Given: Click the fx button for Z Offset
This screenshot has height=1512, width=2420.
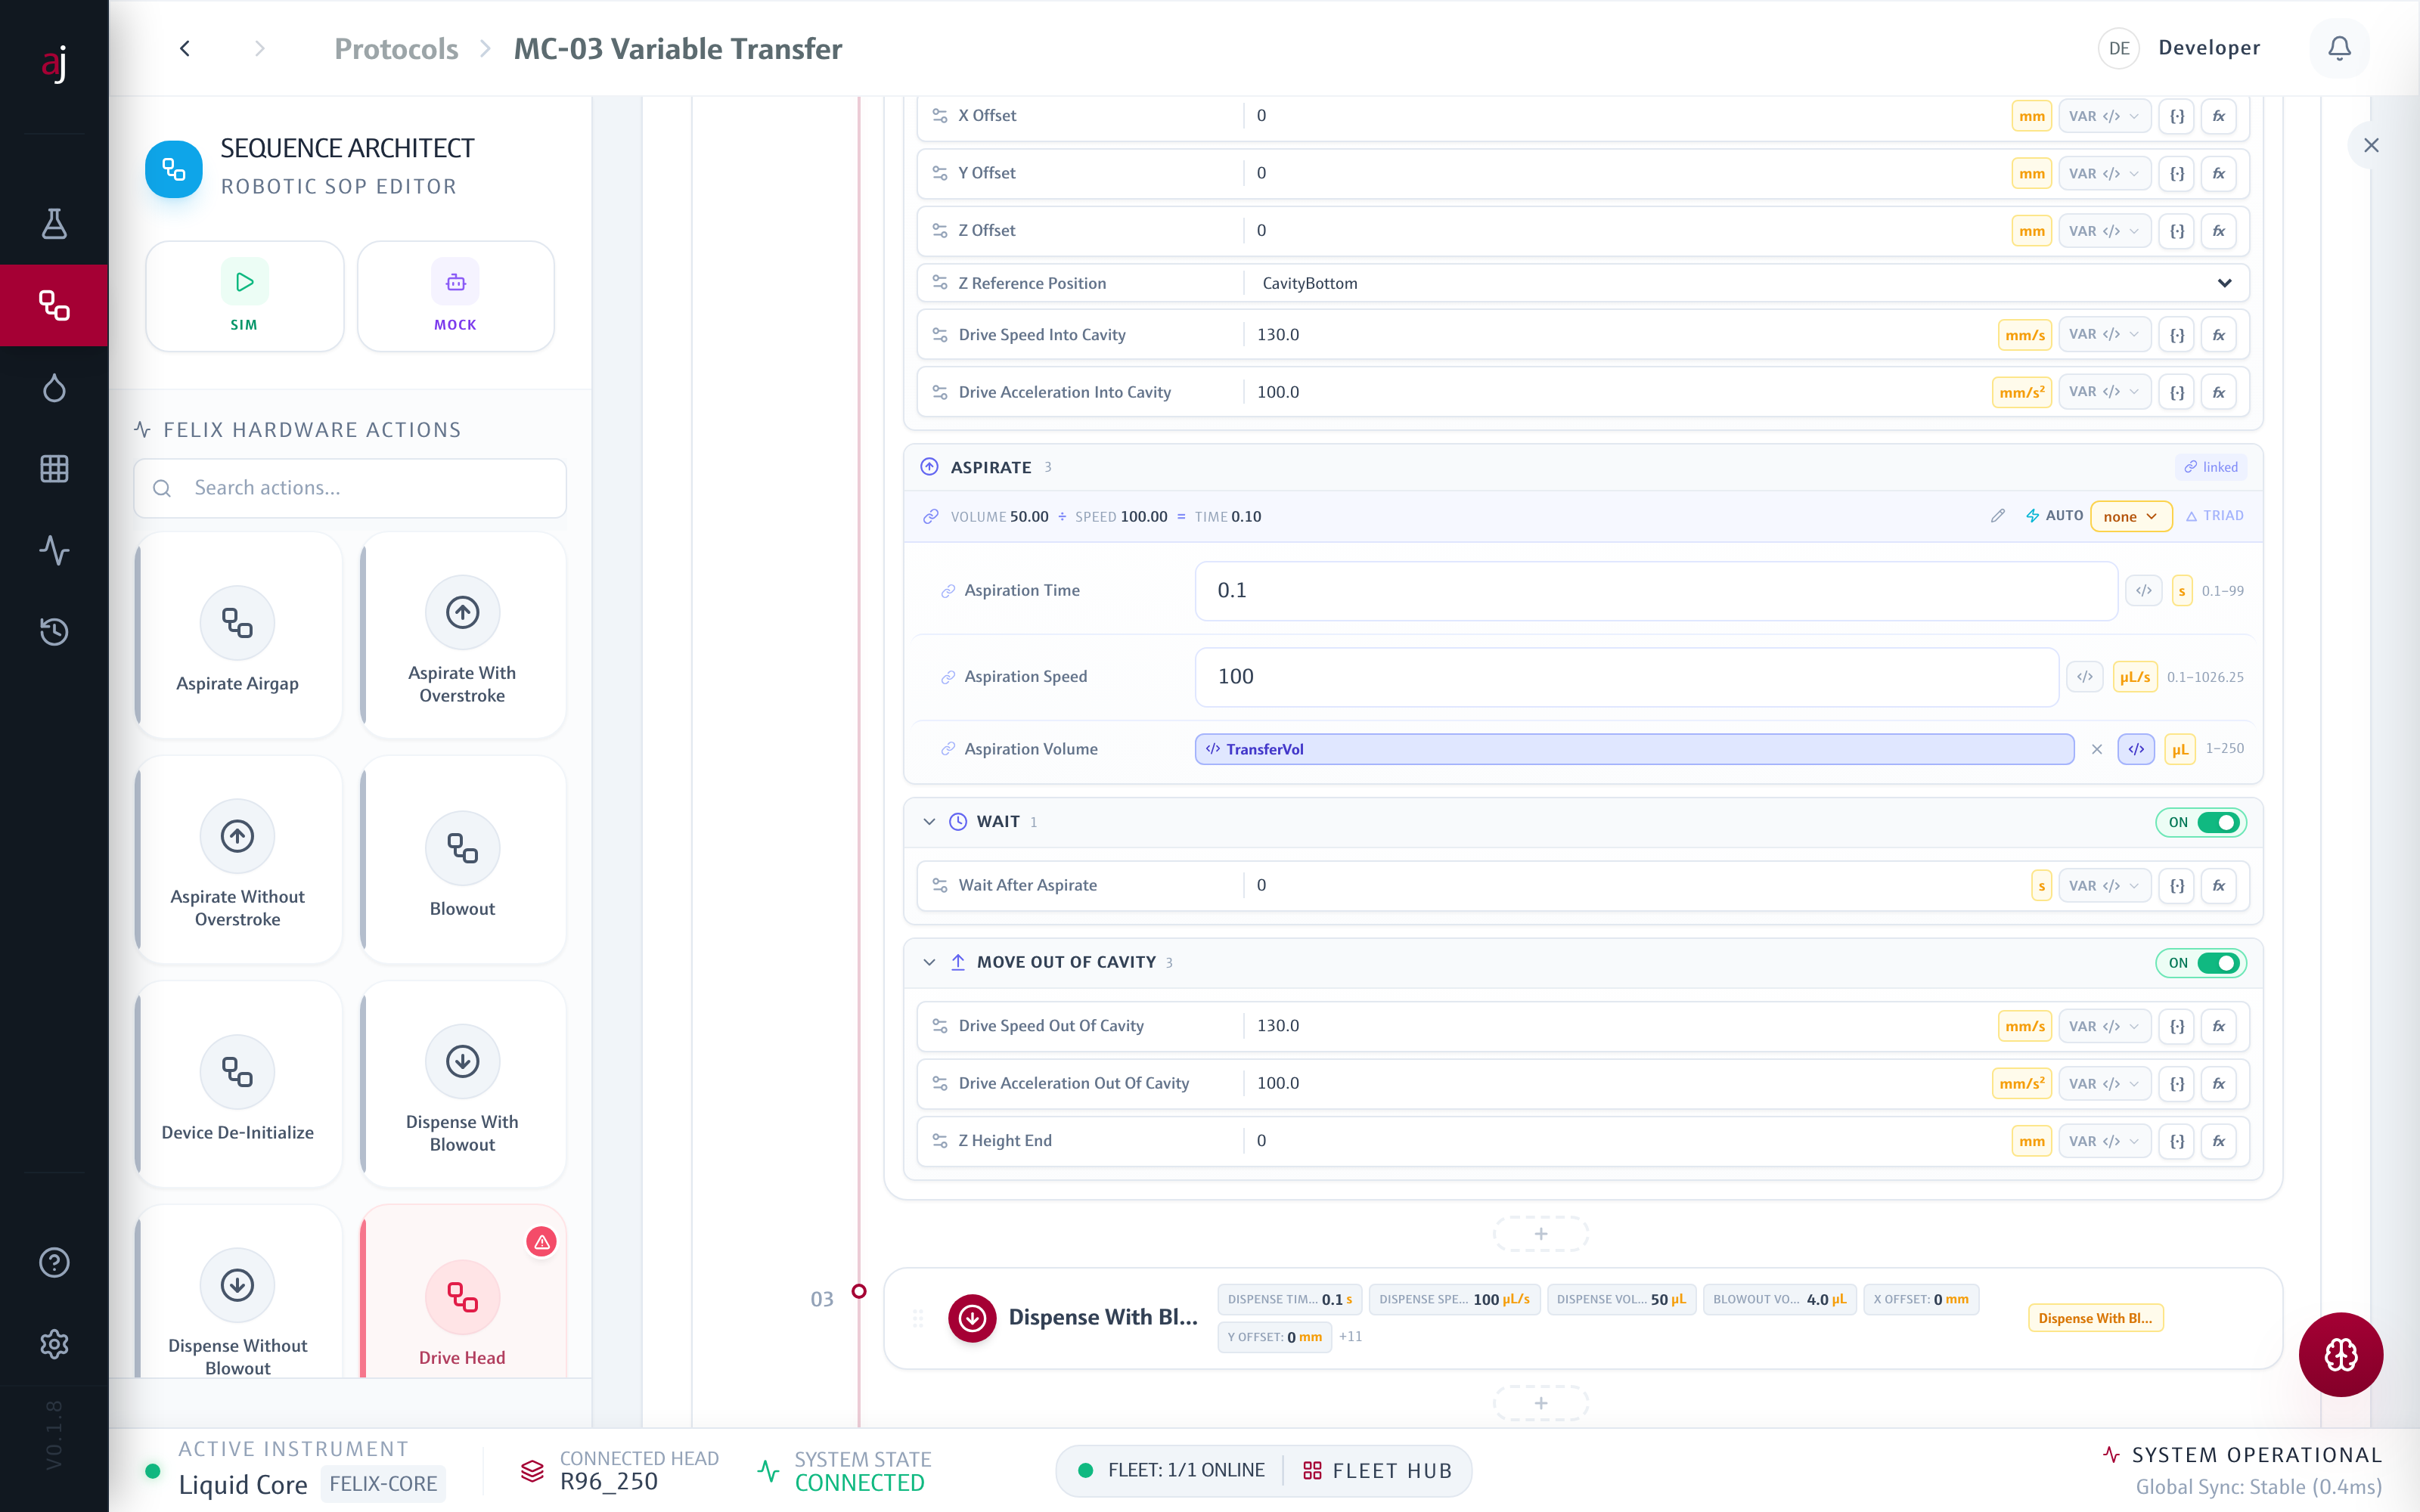Looking at the screenshot, I should tap(2219, 231).
